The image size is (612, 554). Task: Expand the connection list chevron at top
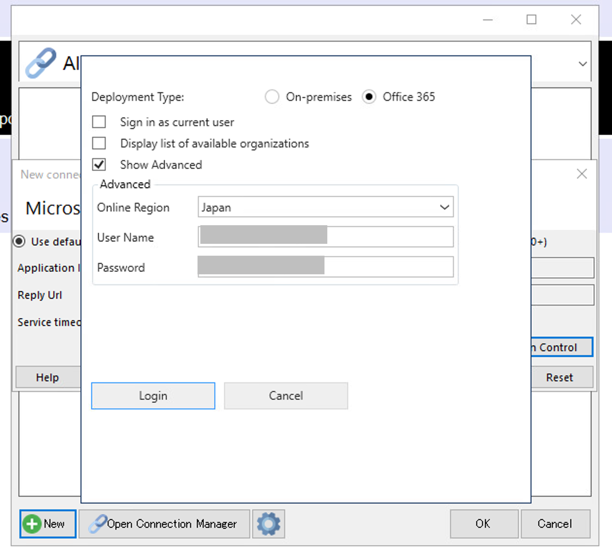583,64
